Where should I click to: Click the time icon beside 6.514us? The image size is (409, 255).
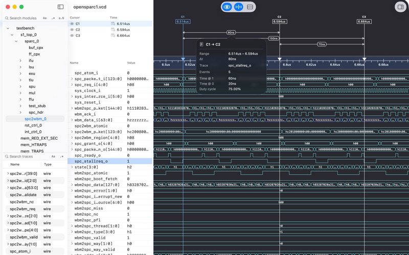(x=113, y=23)
